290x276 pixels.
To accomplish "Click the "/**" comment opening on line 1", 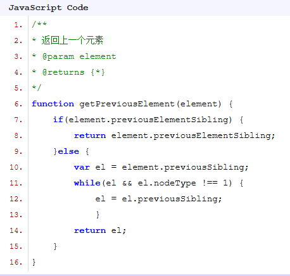I will tap(39, 24).
